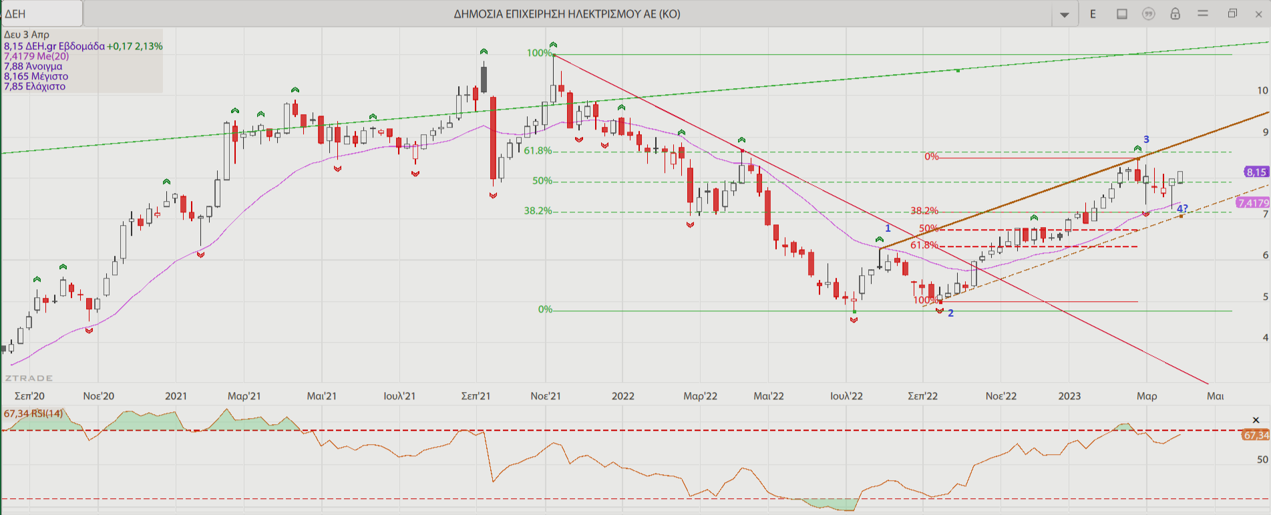Click the 7,85 Ελάχιστο value
Image resolution: width=1271 pixels, height=515 pixels.
(x=35, y=86)
